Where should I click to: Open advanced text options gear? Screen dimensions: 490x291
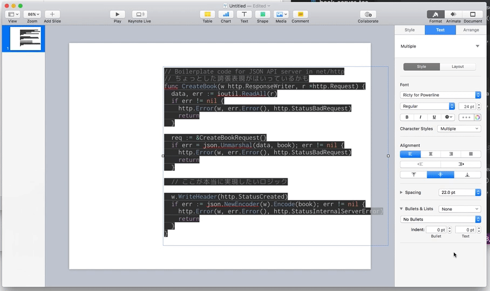coord(448,117)
